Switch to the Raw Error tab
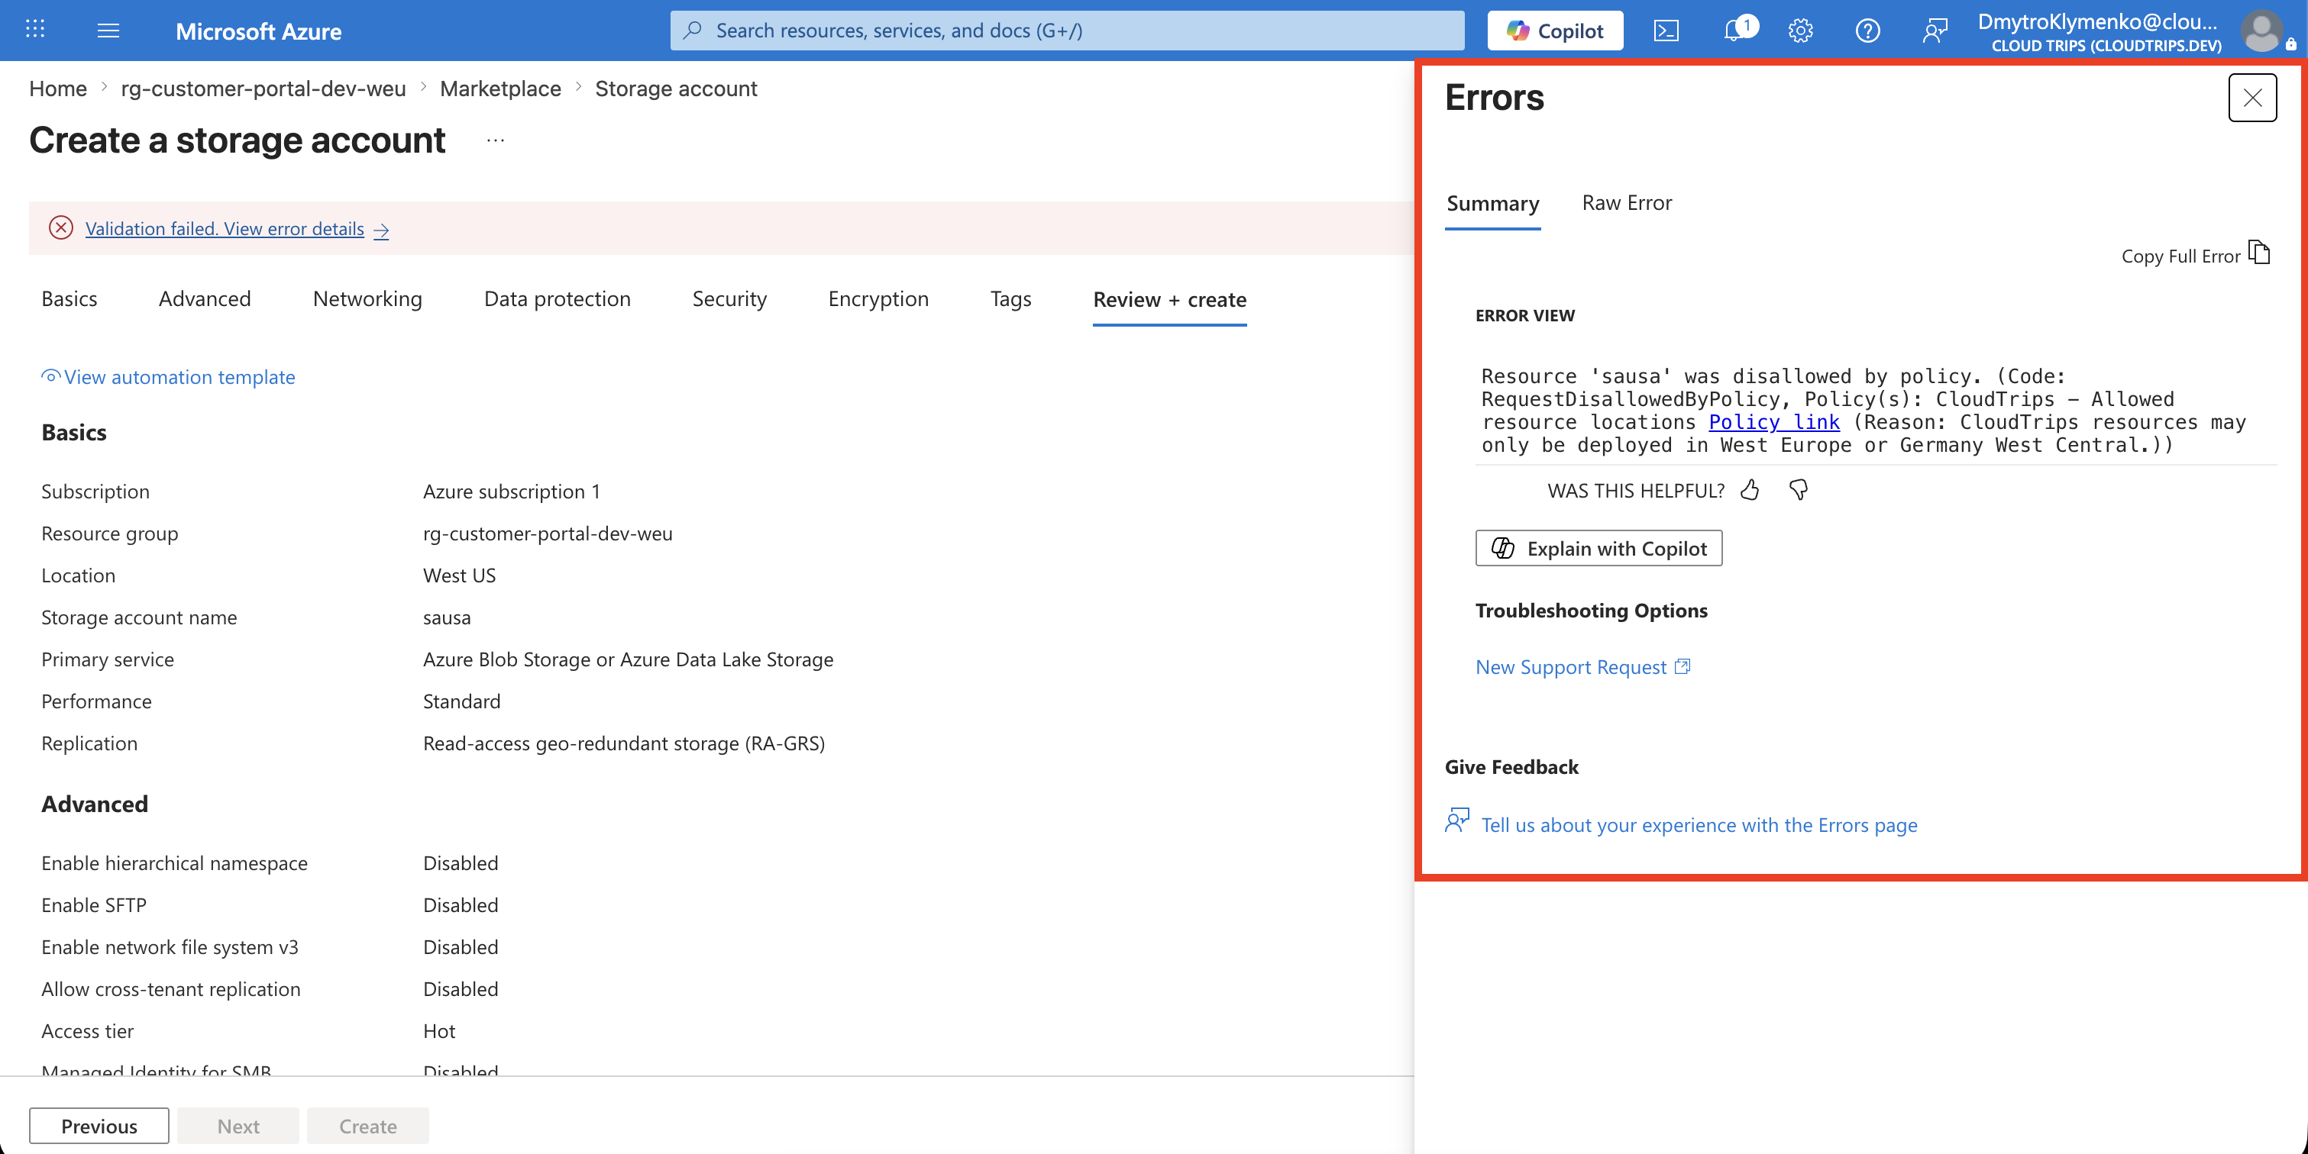This screenshot has width=2308, height=1154. pyautogui.click(x=1627, y=203)
